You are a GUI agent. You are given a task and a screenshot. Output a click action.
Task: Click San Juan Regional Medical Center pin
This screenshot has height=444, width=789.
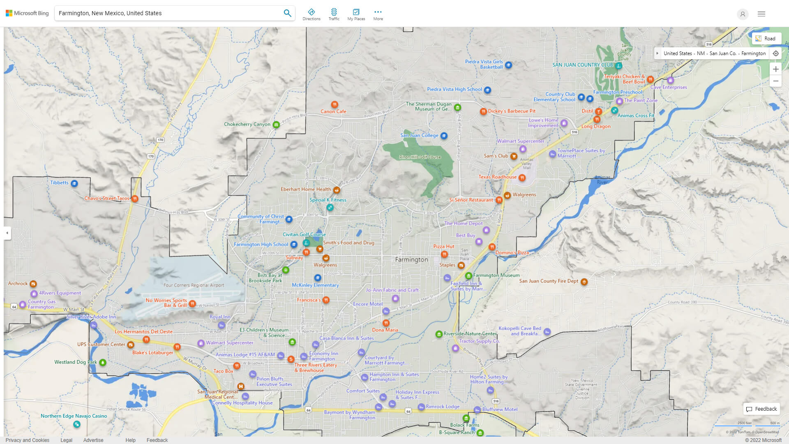tap(241, 386)
